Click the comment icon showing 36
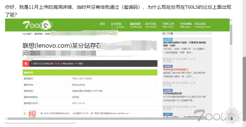The height and width of the screenshot is (127, 246). (191, 59)
